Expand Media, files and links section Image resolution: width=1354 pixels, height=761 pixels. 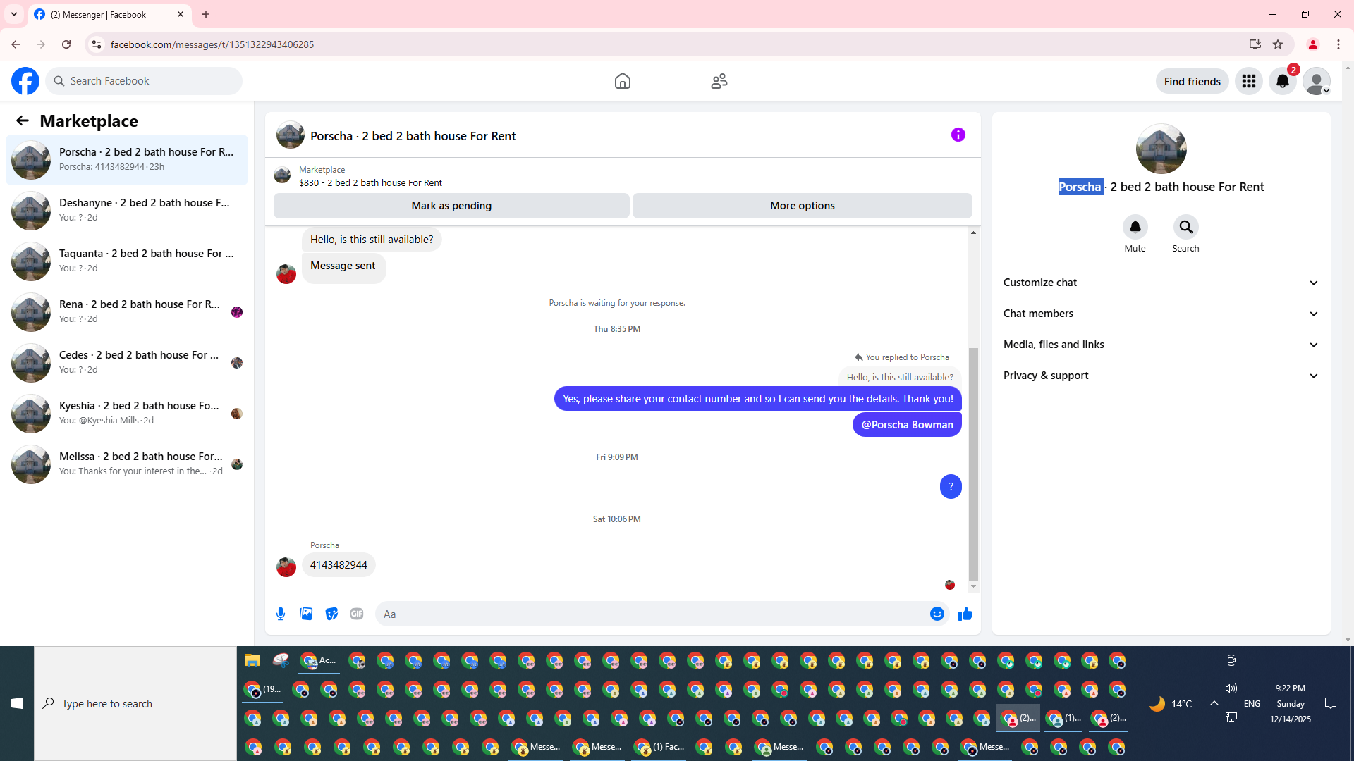pyautogui.click(x=1161, y=345)
